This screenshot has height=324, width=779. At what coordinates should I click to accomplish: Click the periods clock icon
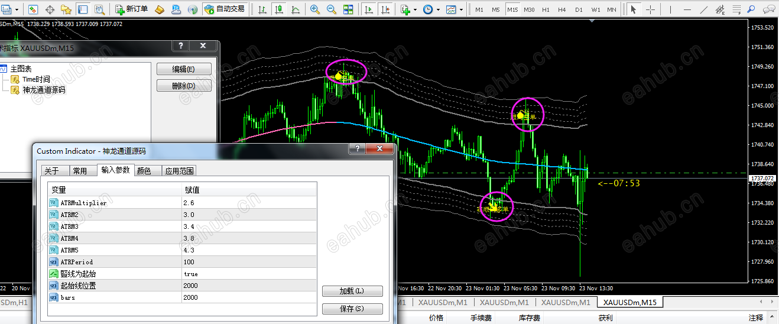tap(427, 9)
